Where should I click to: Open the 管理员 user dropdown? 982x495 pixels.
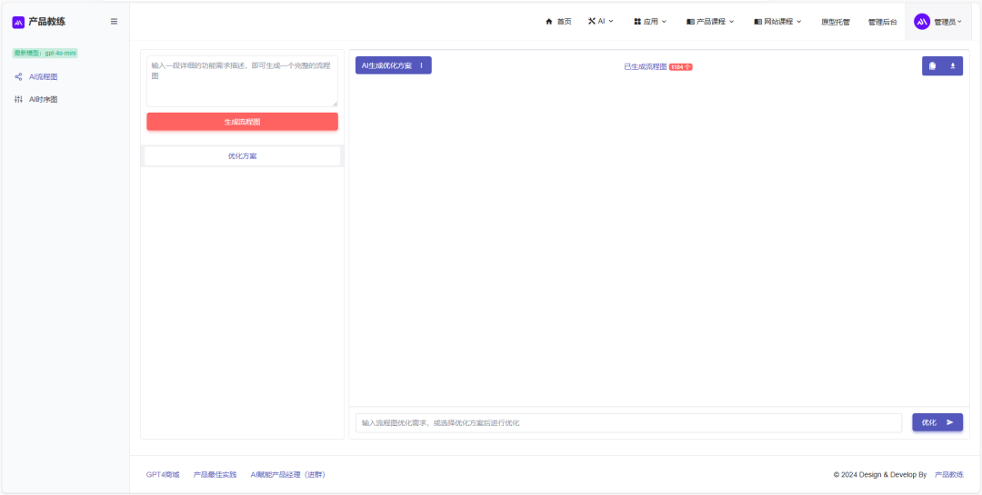point(937,21)
